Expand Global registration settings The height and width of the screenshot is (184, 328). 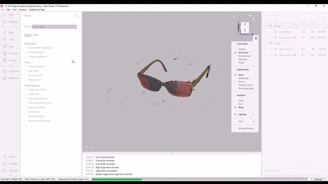tap(26, 57)
